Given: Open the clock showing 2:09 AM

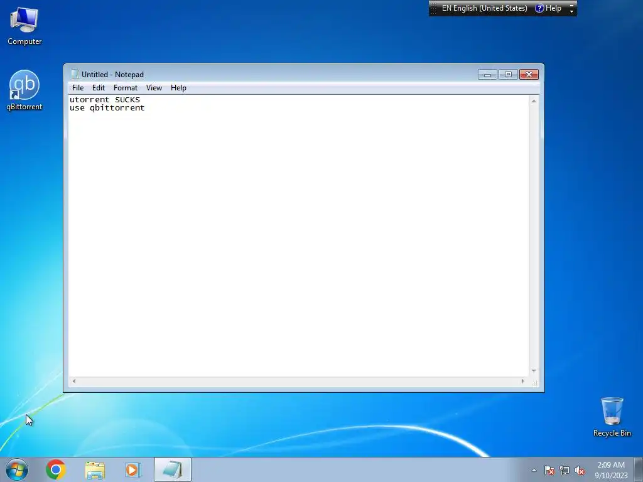Looking at the screenshot, I should coord(611,470).
